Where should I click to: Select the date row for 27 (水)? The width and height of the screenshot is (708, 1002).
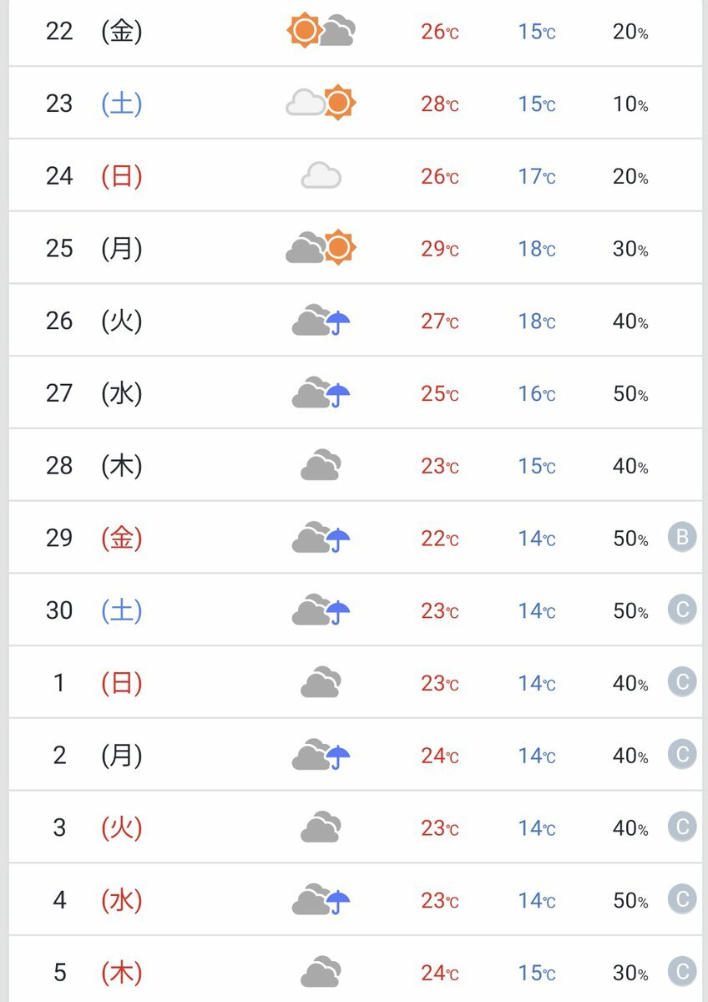coord(94,393)
